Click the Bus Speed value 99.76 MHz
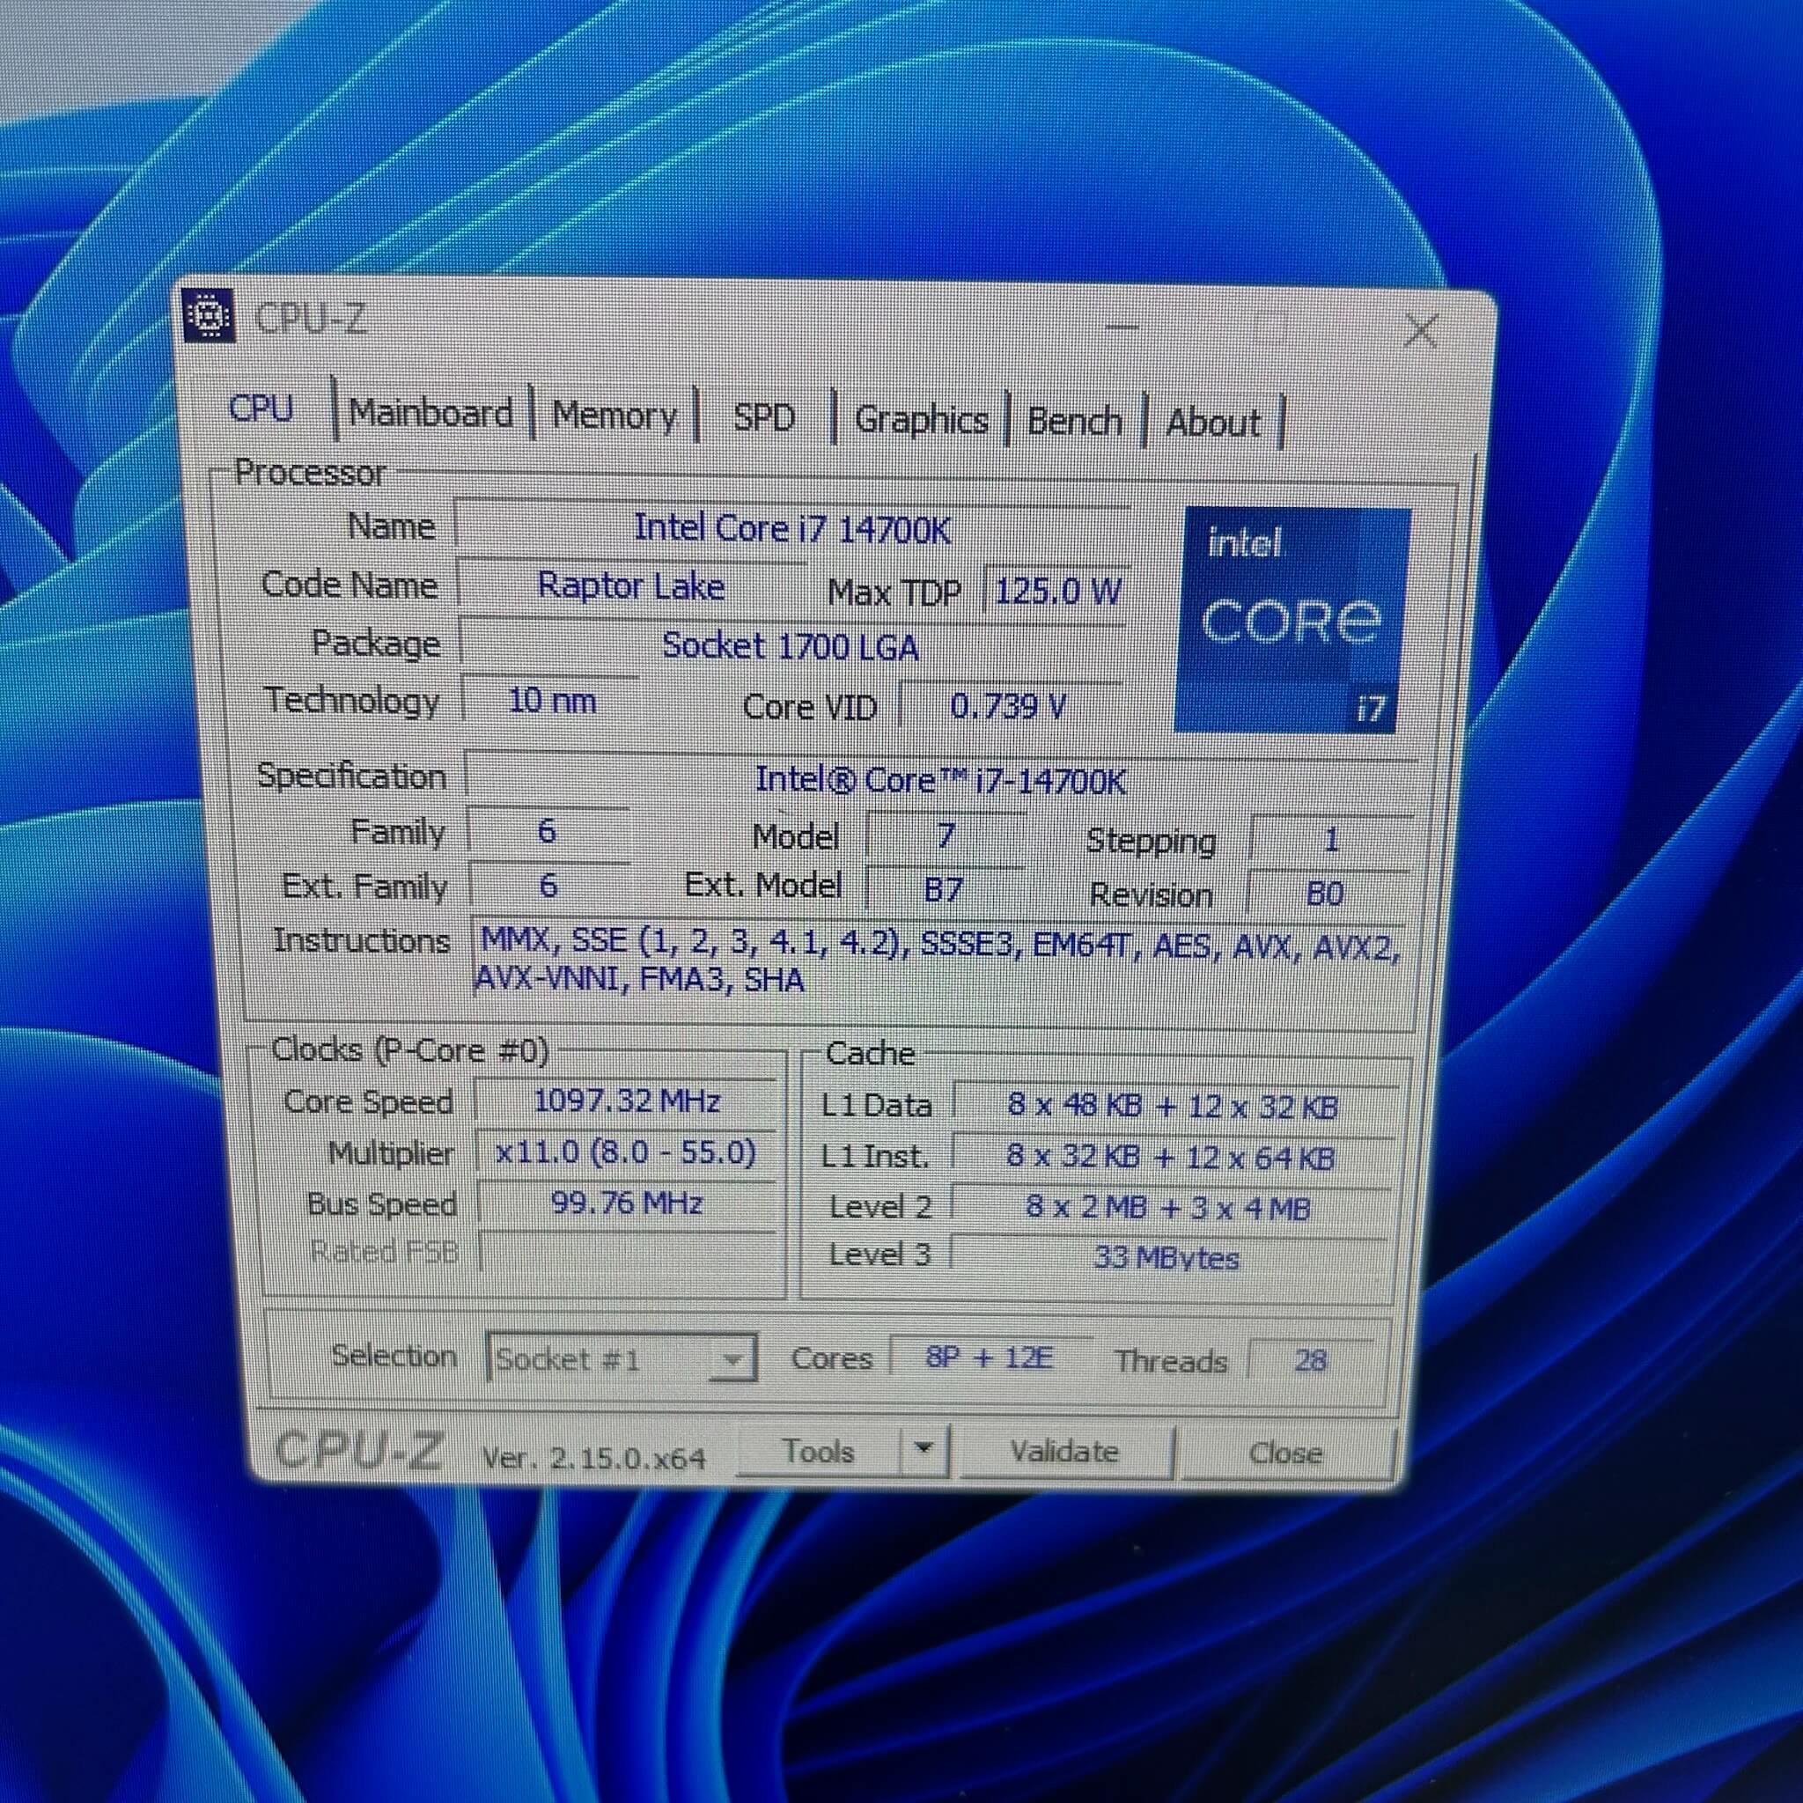1803x1803 pixels. (x=626, y=1203)
